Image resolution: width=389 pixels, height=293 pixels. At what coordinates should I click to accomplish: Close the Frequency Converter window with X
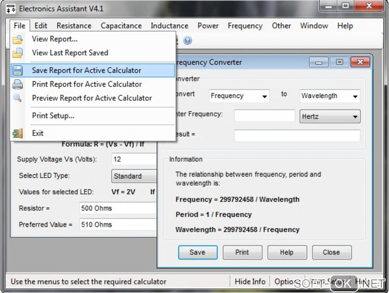coord(360,62)
